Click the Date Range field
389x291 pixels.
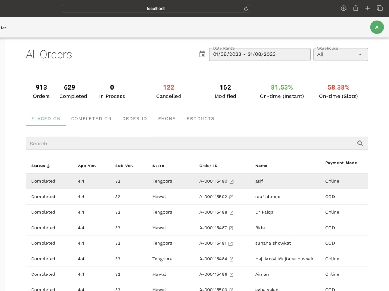(260, 54)
